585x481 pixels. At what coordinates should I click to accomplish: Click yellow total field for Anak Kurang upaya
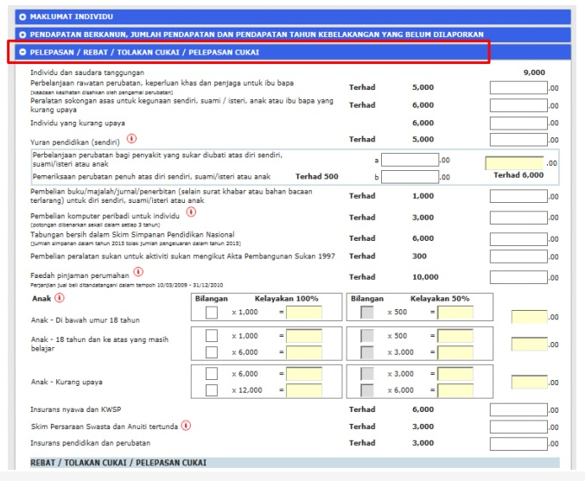click(530, 383)
